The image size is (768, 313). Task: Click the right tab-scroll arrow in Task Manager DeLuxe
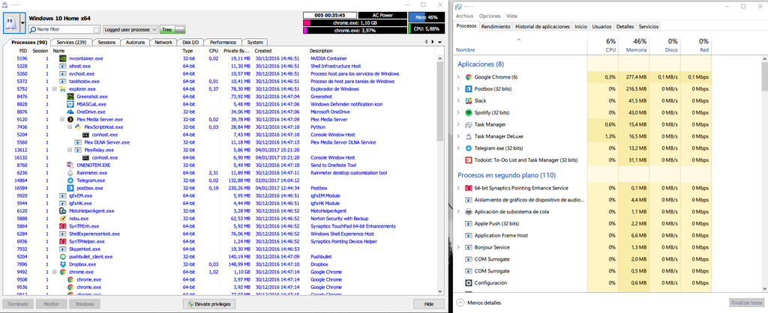coord(433,42)
